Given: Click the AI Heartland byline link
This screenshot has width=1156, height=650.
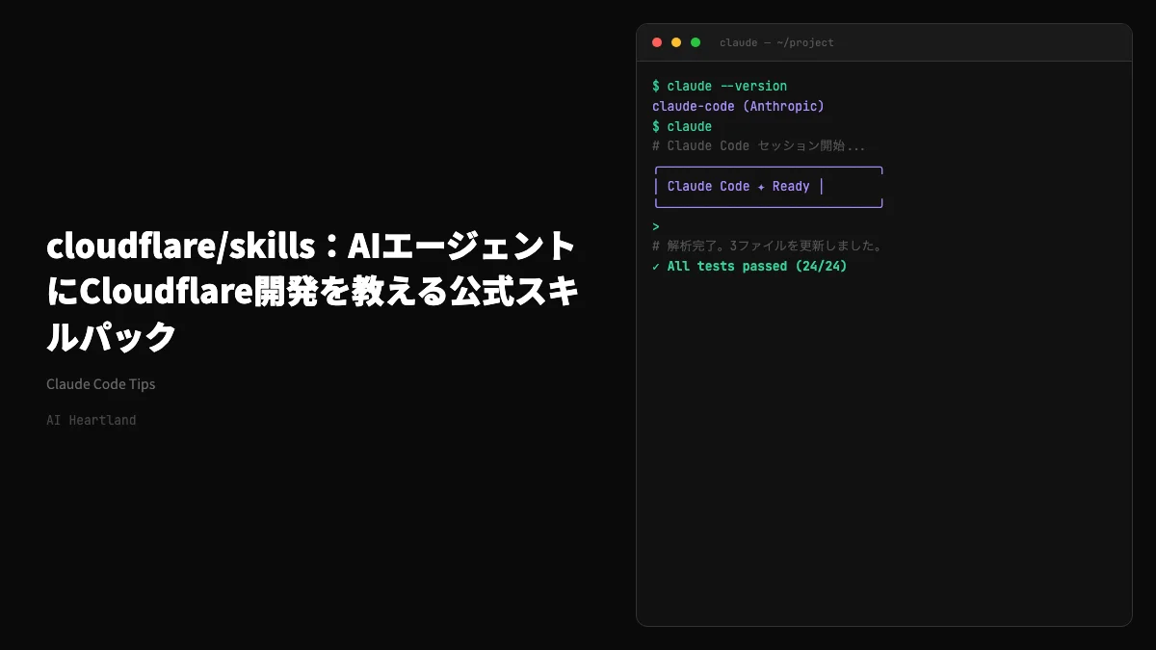Looking at the screenshot, I should pos(91,420).
